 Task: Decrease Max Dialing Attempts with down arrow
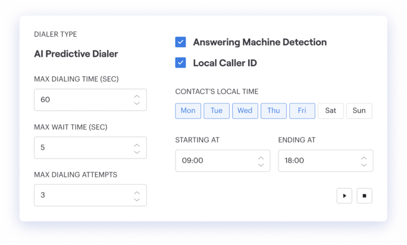point(137,199)
